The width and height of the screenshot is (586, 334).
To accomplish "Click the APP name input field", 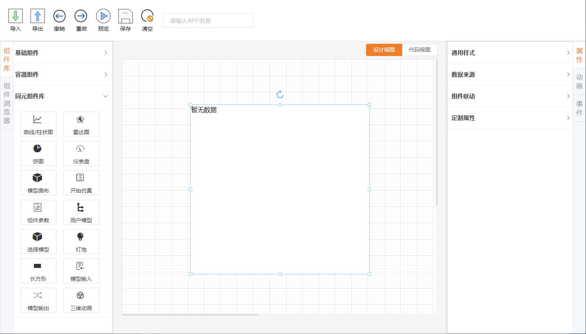I will 208,21.
